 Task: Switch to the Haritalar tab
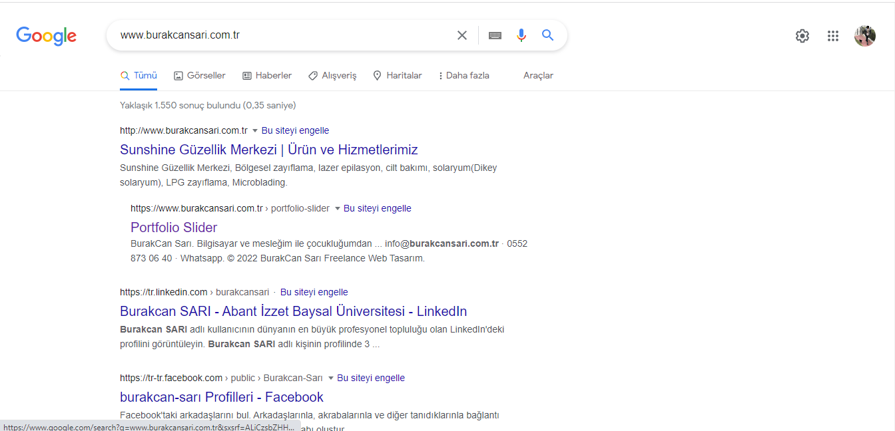pyautogui.click(x=398, y=76)
